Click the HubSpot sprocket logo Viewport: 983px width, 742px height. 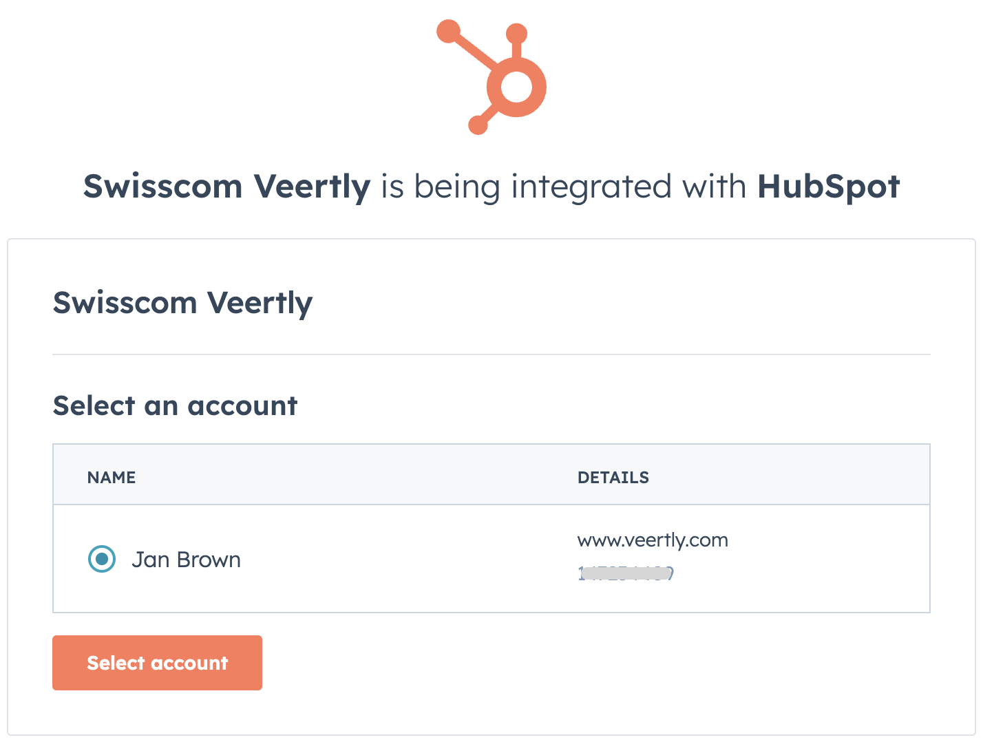tap(492, 77)
